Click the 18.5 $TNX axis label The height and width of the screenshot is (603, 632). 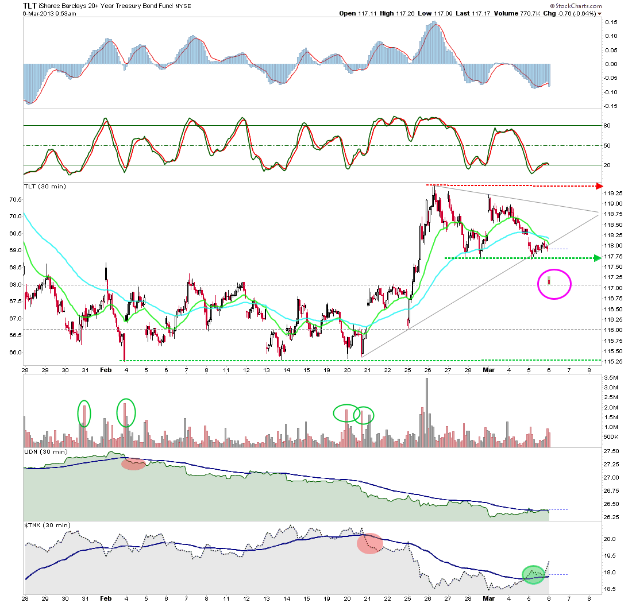coord(610,589)
